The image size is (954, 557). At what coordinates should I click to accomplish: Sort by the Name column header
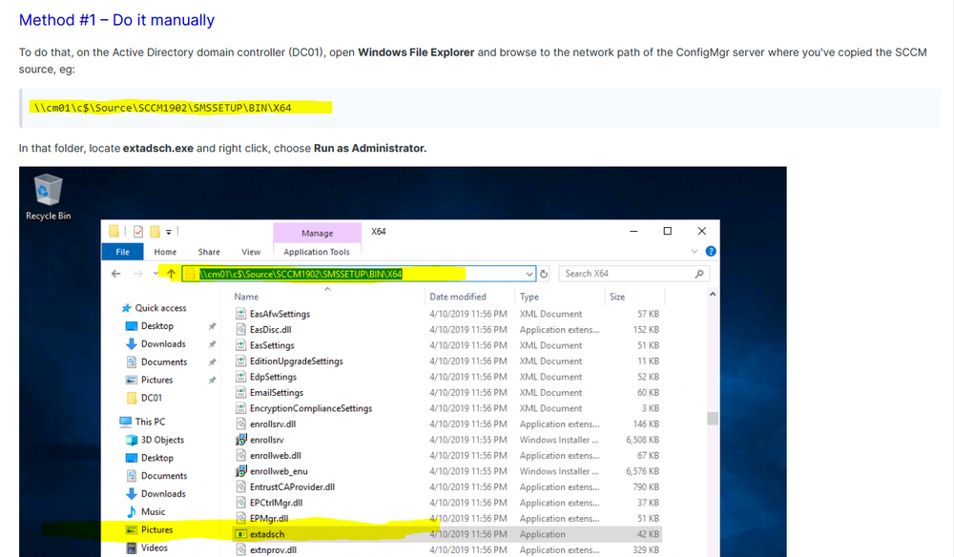[x=246, y=297]
